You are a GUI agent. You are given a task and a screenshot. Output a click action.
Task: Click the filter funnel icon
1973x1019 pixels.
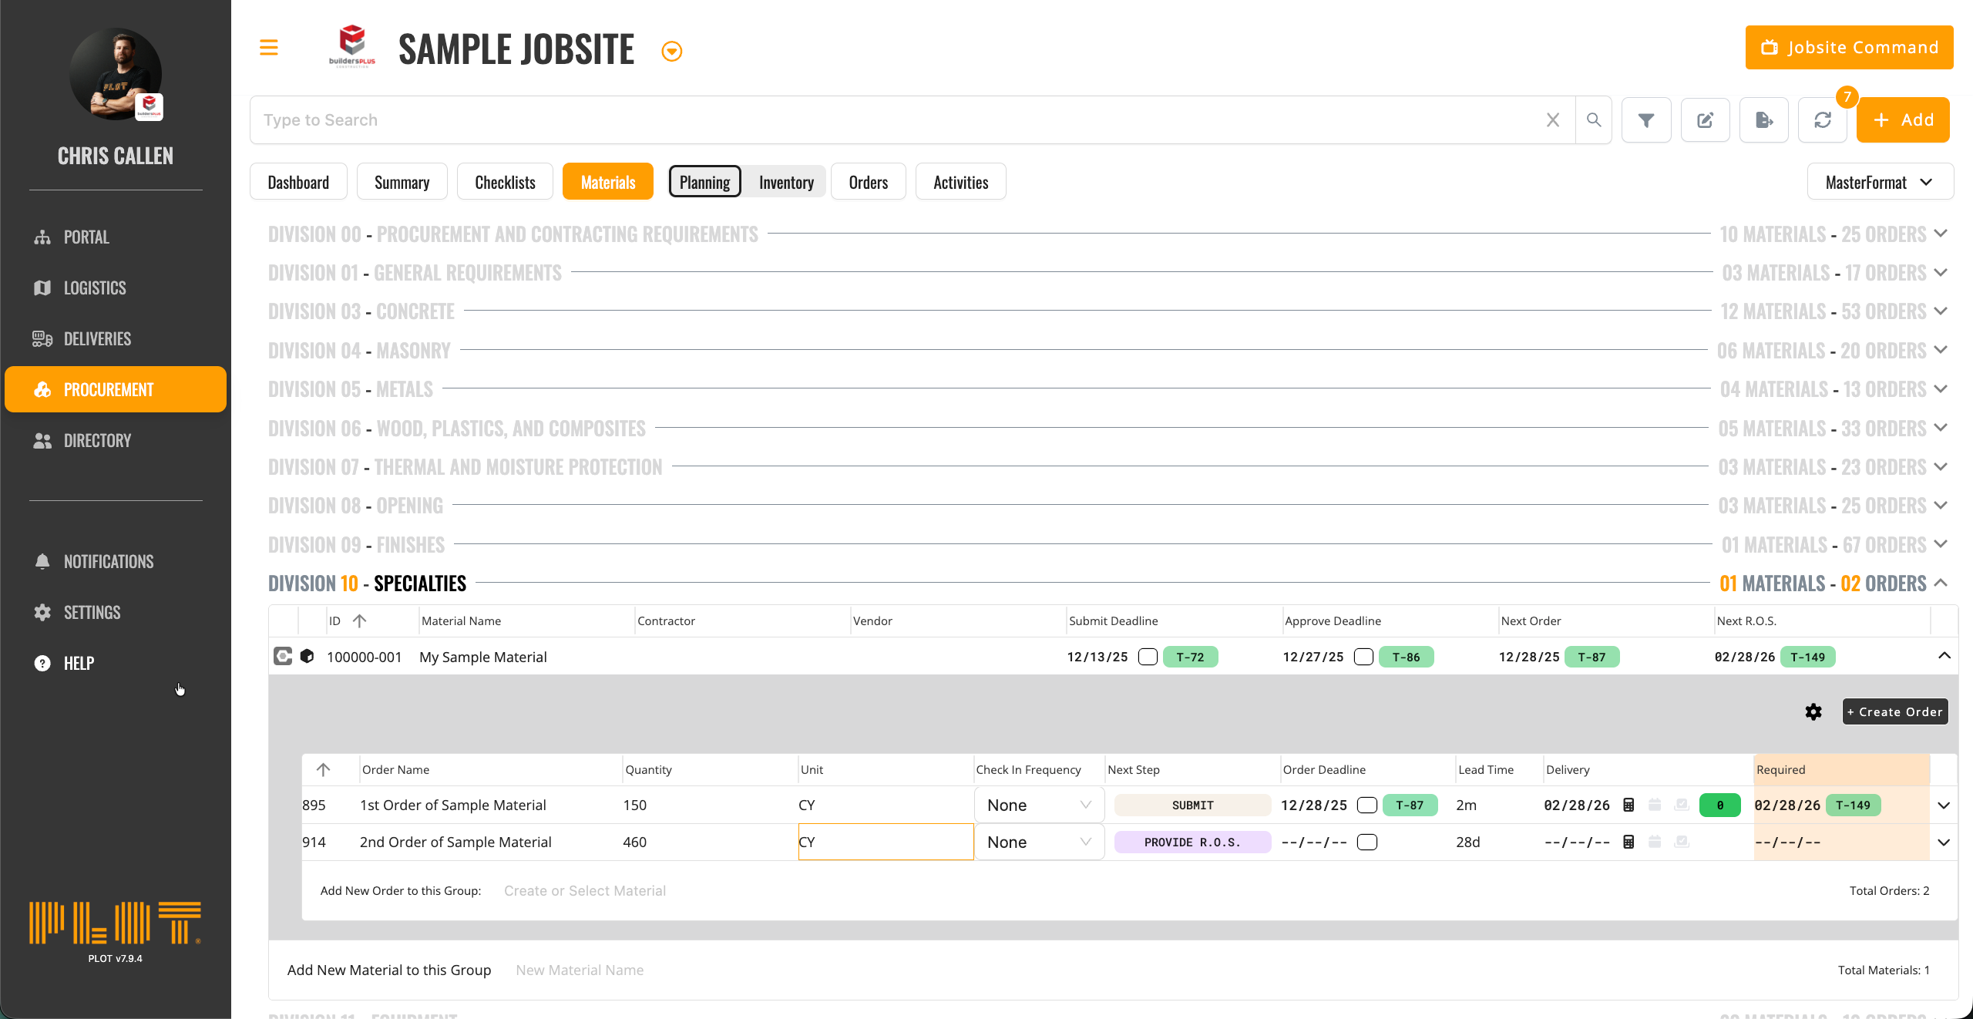pos(1646,120)
